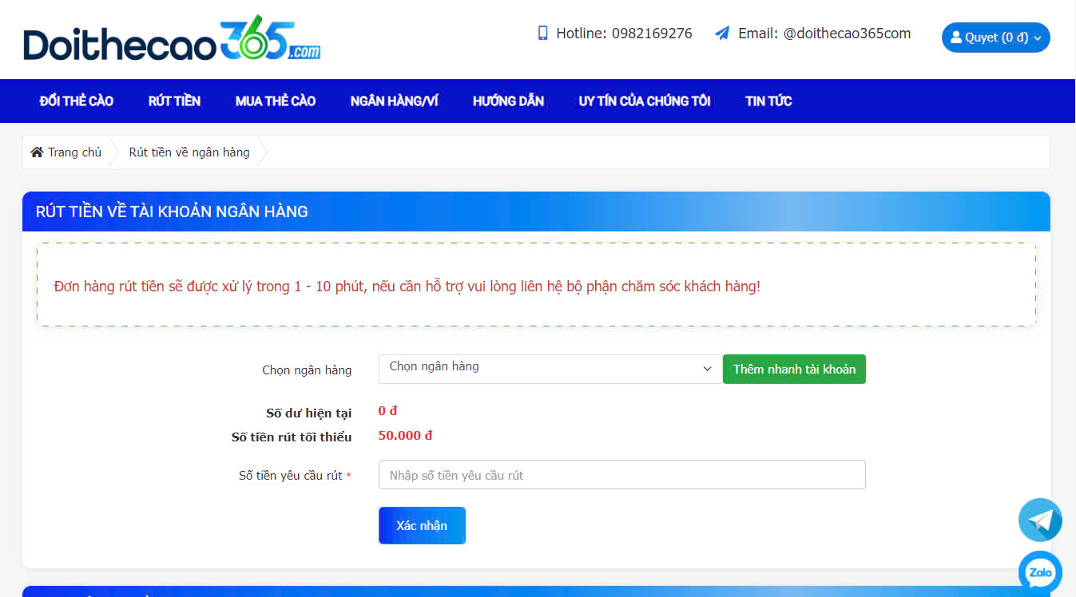Click Thêm nhanh tài khoản button
Screen dimensions: 1076x597
(794, 369)
